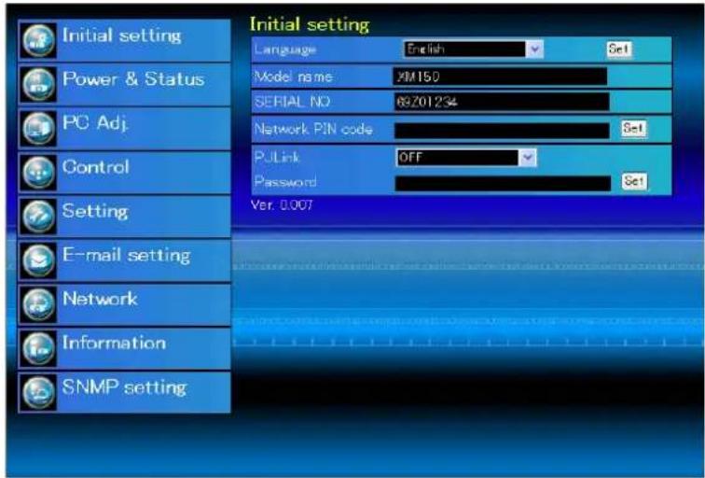
Task: Open the PJLink dropdown showing OFF
Action: [x=466, y=158]
